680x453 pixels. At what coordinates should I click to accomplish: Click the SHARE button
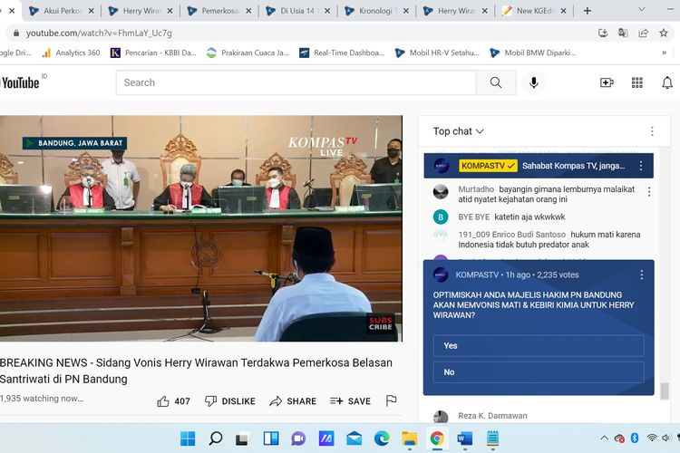pos(293,401)
